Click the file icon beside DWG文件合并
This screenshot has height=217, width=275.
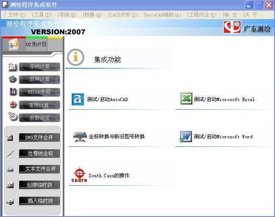click(x=10, y=137)
